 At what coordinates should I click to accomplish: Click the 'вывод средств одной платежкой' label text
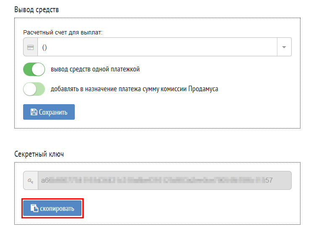95,69
